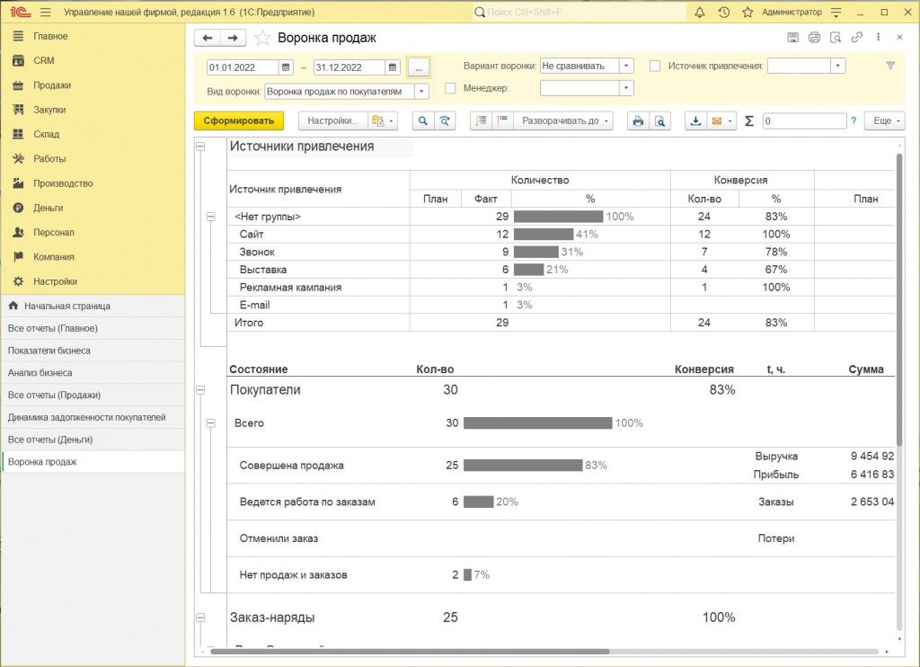The height and width of the screenshot is (667, 920).
Task: Select Совершена продажа row
Action: coord(561,466)
